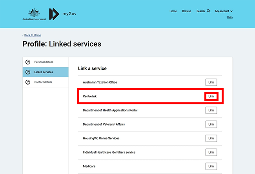Expand the My account dropdown
The image size is (255, 174).
coord(224,11)
